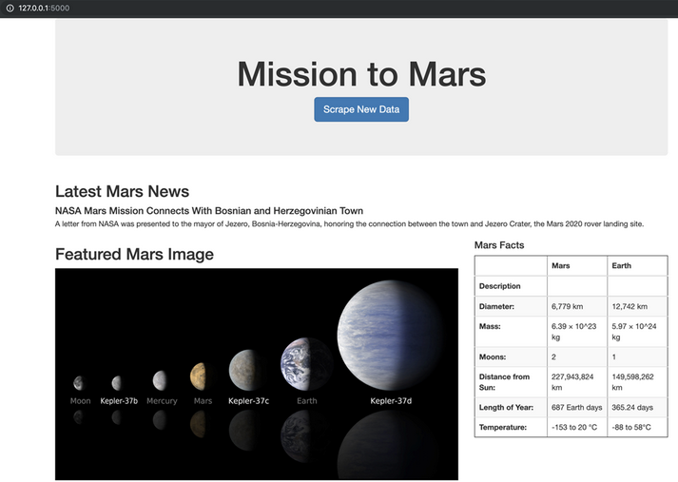
Task: Select the 149,598,262 km cell
Action: [x=637, y=382]
